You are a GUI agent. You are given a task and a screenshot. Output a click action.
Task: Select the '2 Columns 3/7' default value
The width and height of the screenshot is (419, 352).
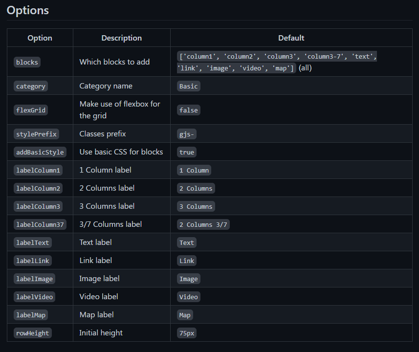(203, 224)
